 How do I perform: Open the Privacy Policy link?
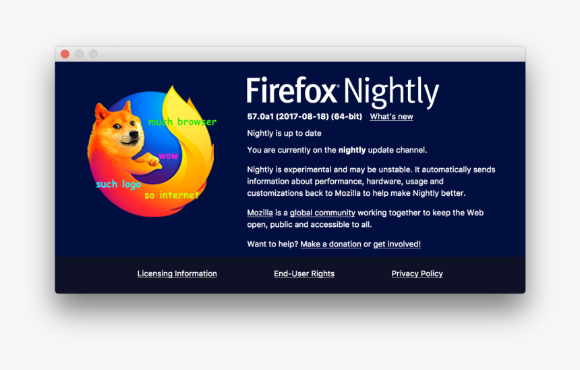pyautogui.click(x=417, y=273)
